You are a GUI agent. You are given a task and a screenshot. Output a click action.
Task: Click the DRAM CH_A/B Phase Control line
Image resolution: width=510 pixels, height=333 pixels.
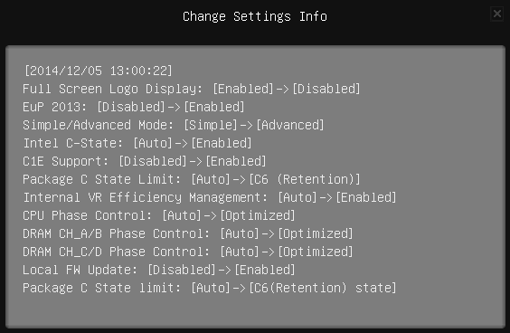pos(188,233)
